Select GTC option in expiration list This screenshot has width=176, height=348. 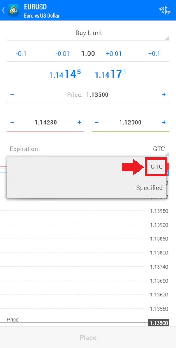[87, 167]
